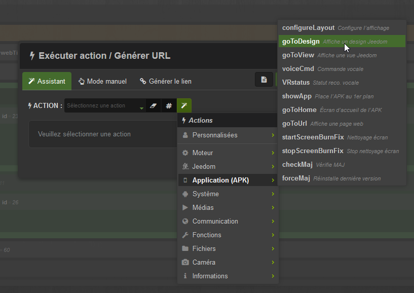
Task: Click the Actions menu header
Action: (228, 121)
